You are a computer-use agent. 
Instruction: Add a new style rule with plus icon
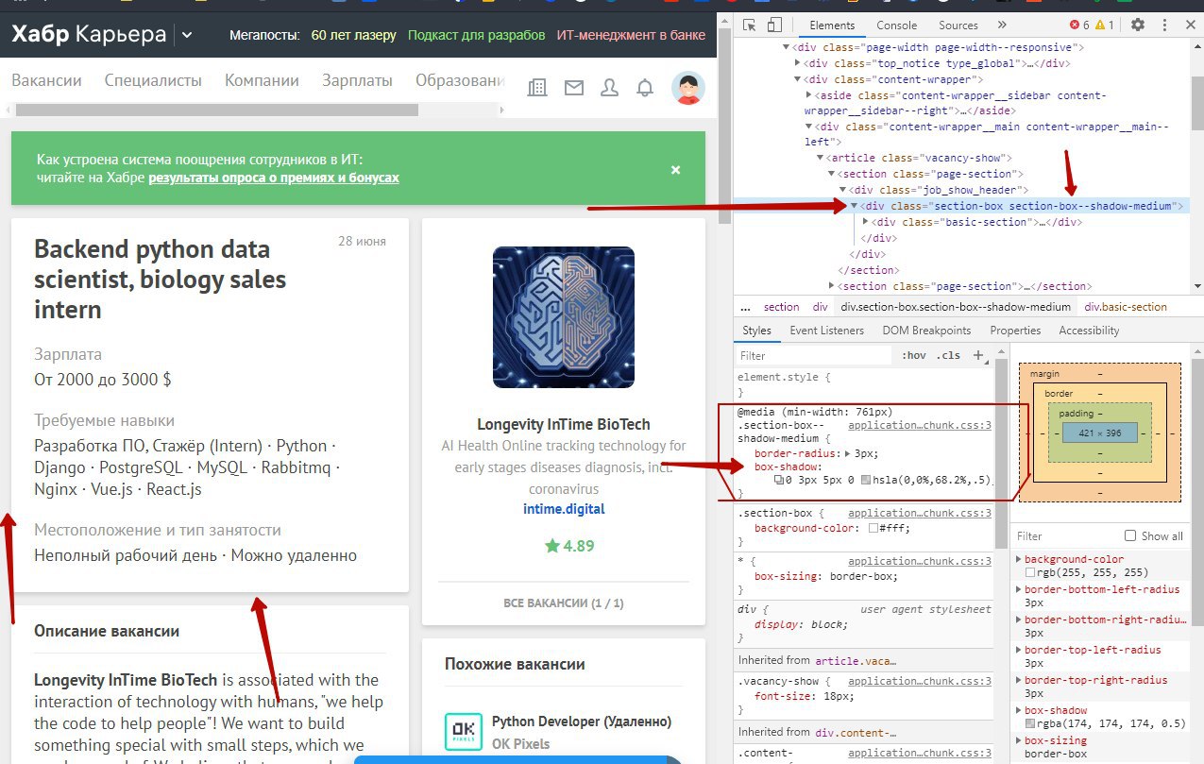978,356
